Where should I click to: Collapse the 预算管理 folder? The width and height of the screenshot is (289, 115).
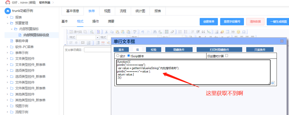coord(8,23)
